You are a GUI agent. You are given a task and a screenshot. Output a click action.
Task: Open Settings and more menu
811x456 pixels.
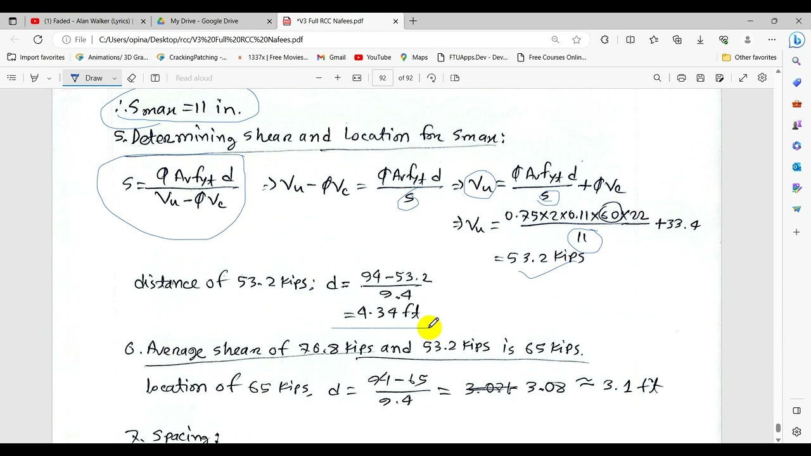pyautogui.click(x=772, y=39)
